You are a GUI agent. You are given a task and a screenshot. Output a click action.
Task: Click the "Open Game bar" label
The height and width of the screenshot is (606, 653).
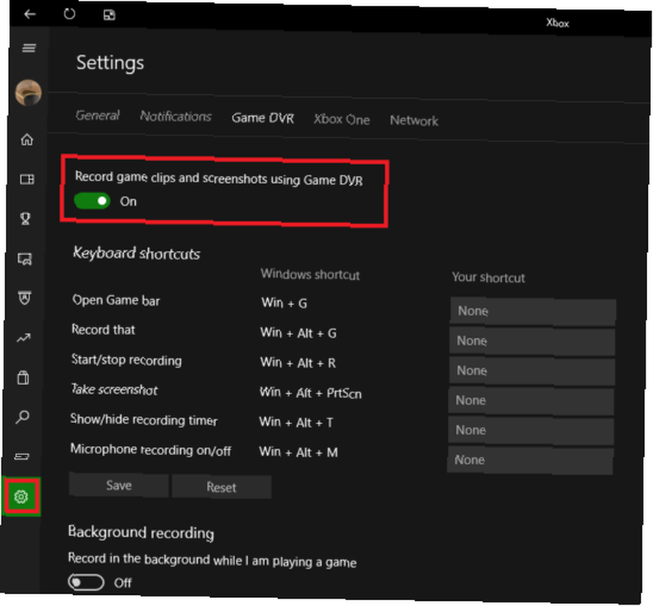pyautogui.click(x=116, y=300)
